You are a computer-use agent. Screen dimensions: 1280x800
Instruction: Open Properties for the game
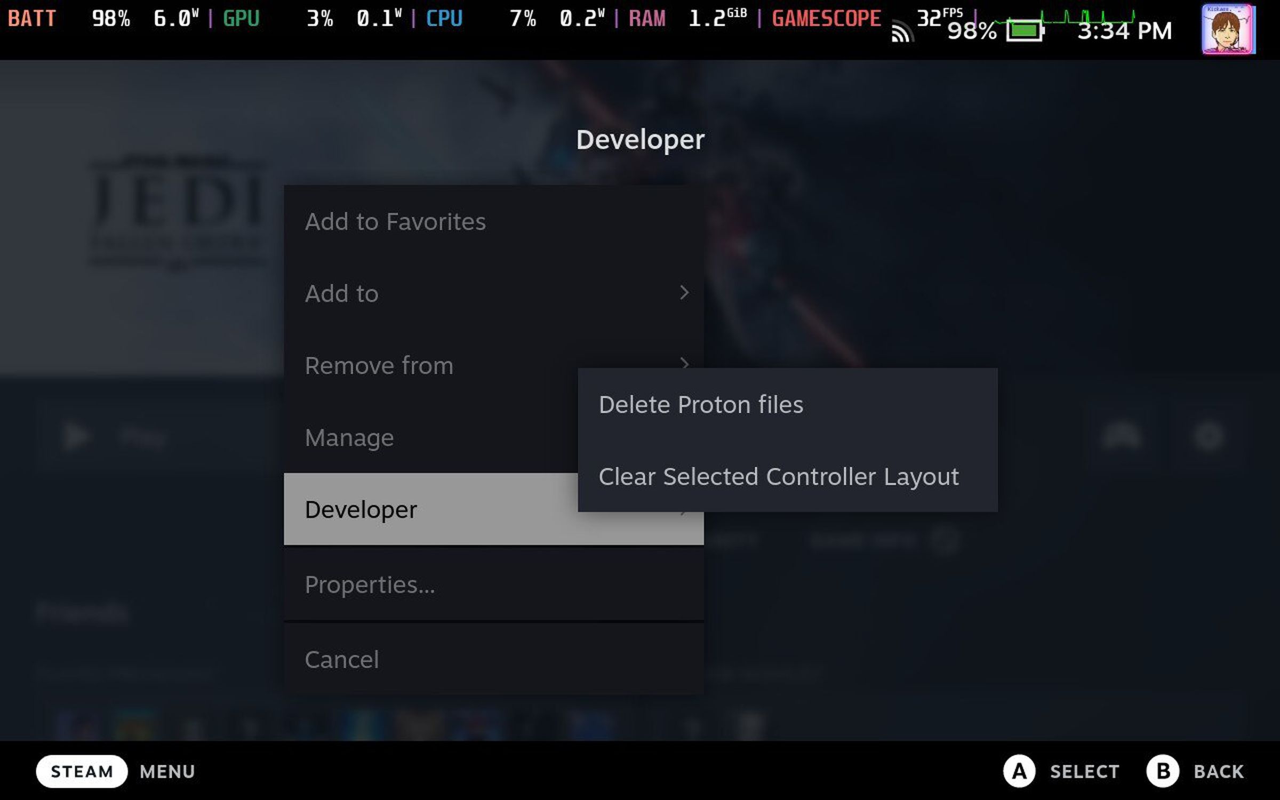(371, 583)
